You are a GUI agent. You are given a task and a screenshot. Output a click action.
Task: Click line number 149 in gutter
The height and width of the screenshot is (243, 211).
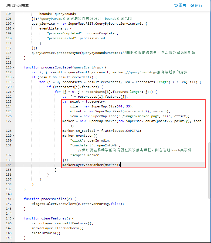pyautogui.click(x=9, y=238)
